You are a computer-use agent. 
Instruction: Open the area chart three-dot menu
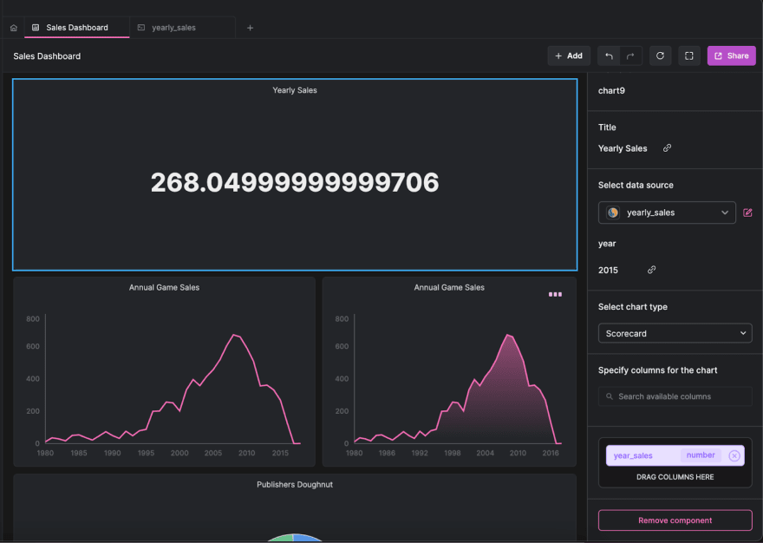[x=555, y=295]
